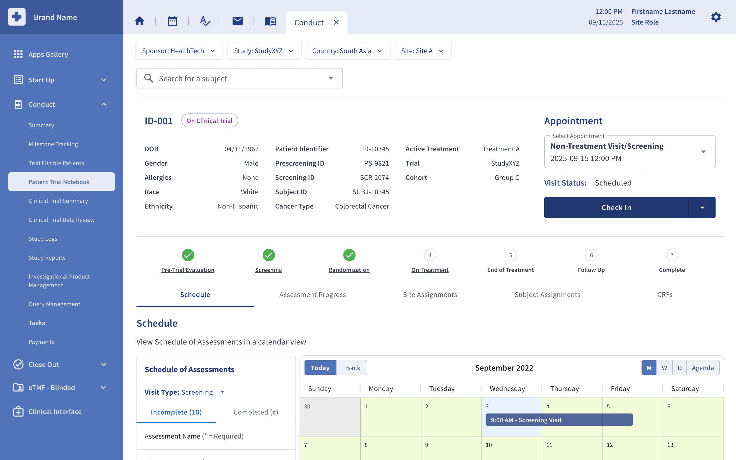This screenshot has height=460, width=736.
Task: Open the mail envelope icon
Action: tap(237, 21)
